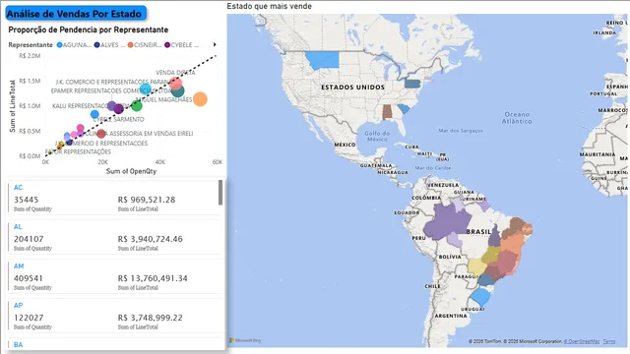Click the large orange bubble in scatter chart
The image size is (630, 354).
[x=200, y=99]
